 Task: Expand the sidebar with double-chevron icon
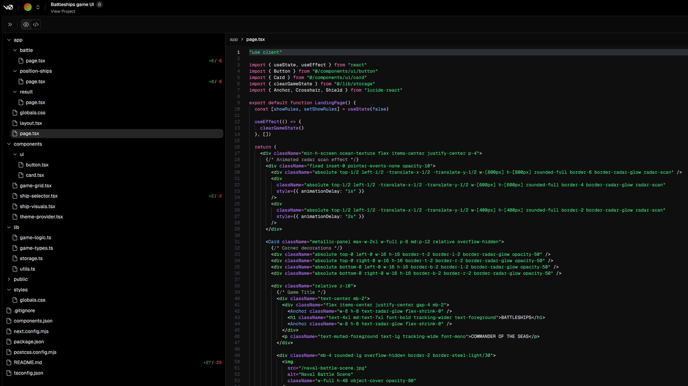tap(10, 25)
